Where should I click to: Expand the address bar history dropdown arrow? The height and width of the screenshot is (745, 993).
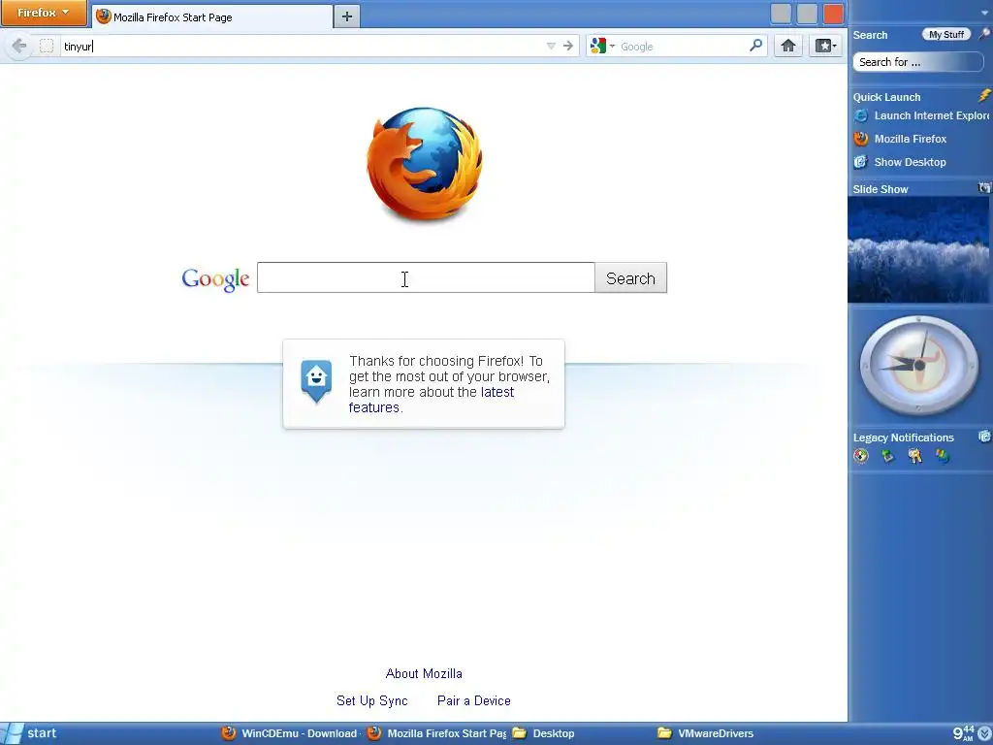(x=551, y=46)
